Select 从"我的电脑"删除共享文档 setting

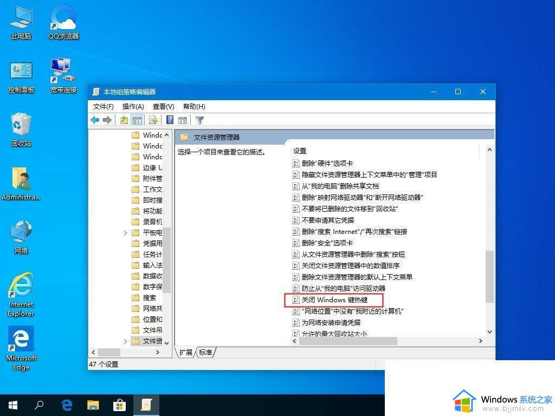(336, 186)
